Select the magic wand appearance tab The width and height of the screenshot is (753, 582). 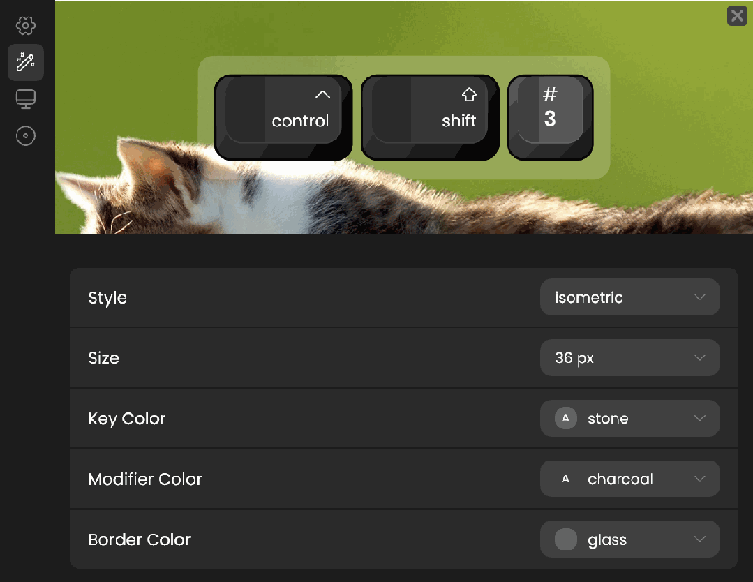pyautogui.click(x=25, y=62)
